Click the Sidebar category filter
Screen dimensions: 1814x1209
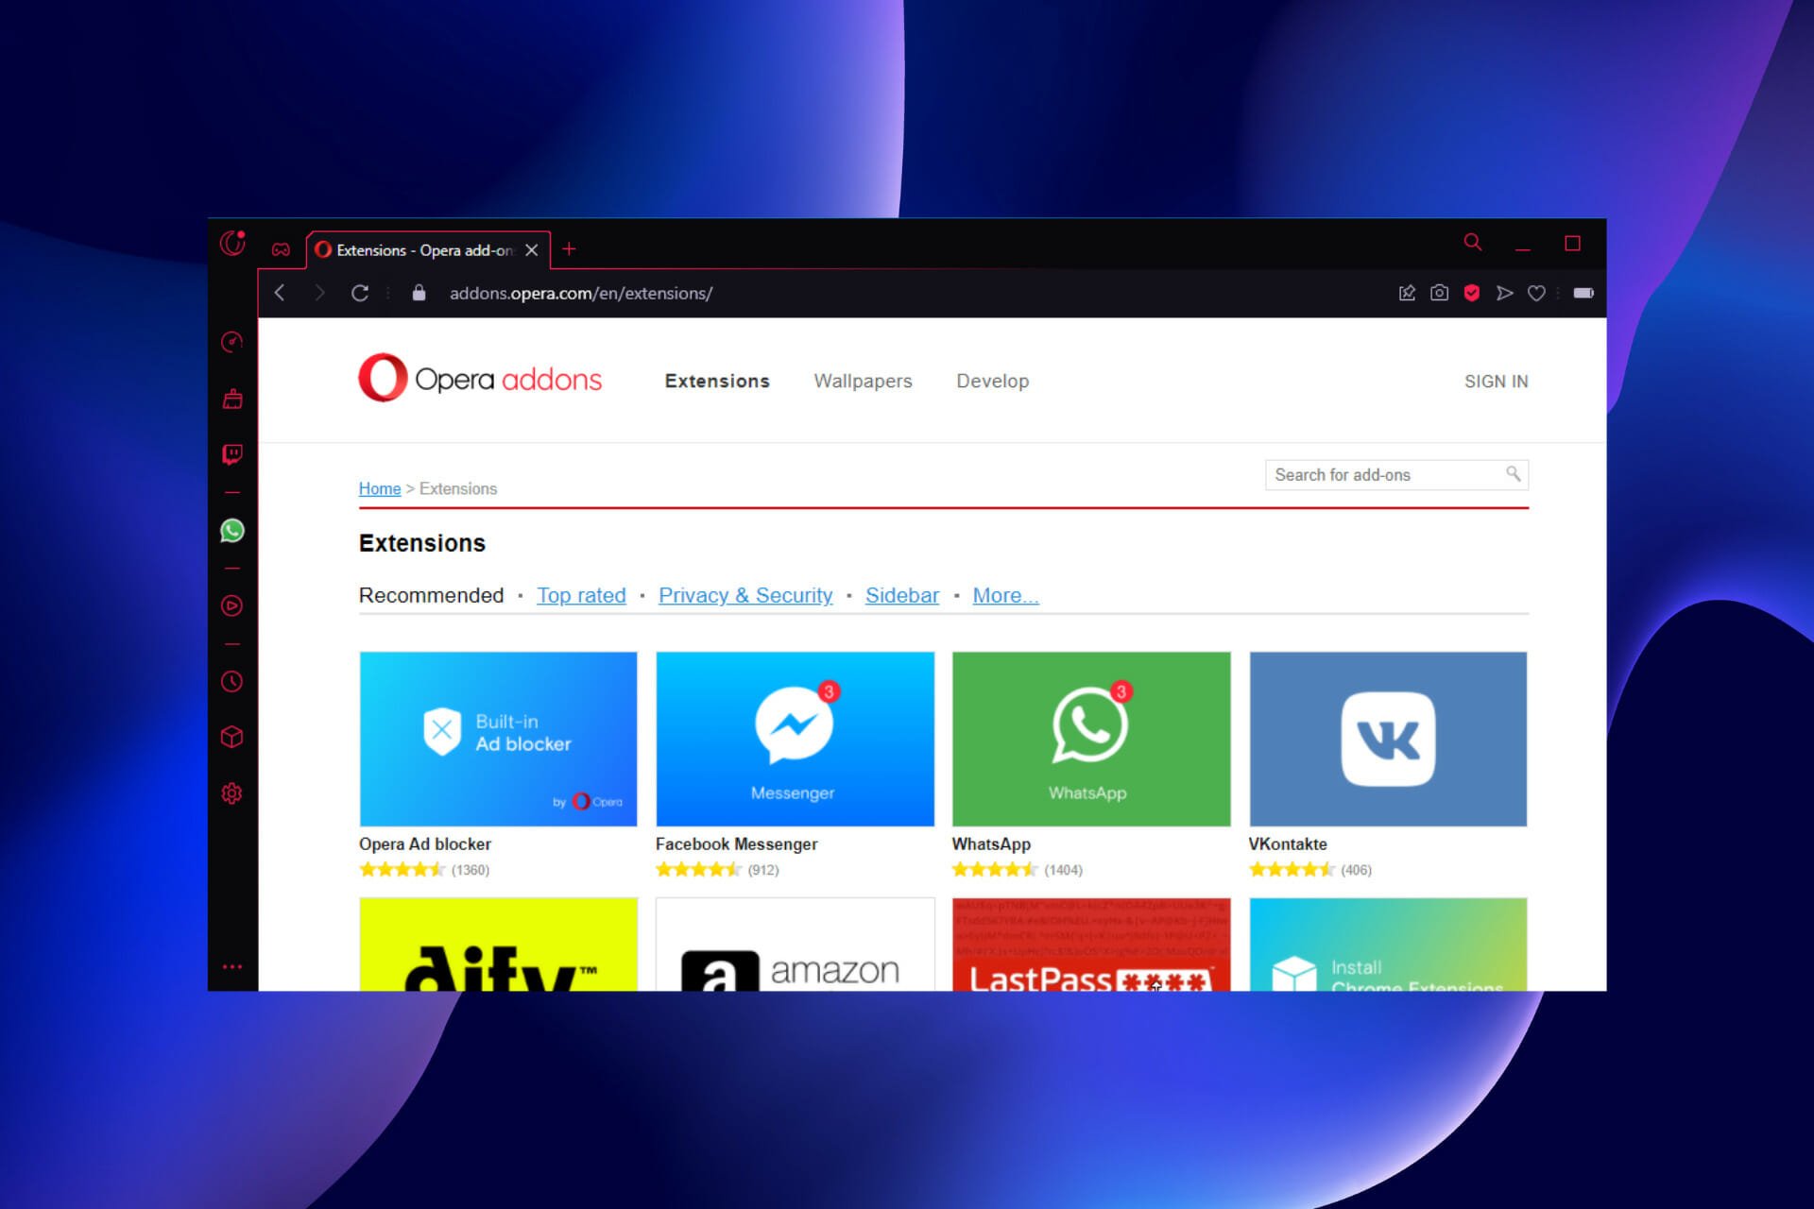tap(903, 594)
